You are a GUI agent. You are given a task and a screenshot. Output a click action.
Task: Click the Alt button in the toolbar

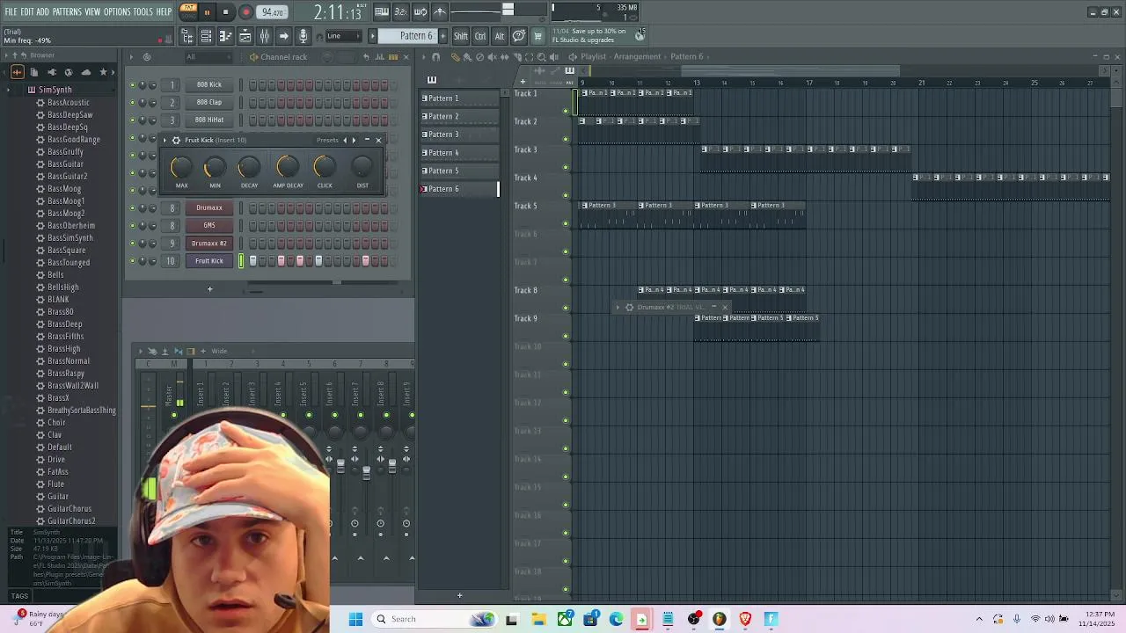pos(499,36)
